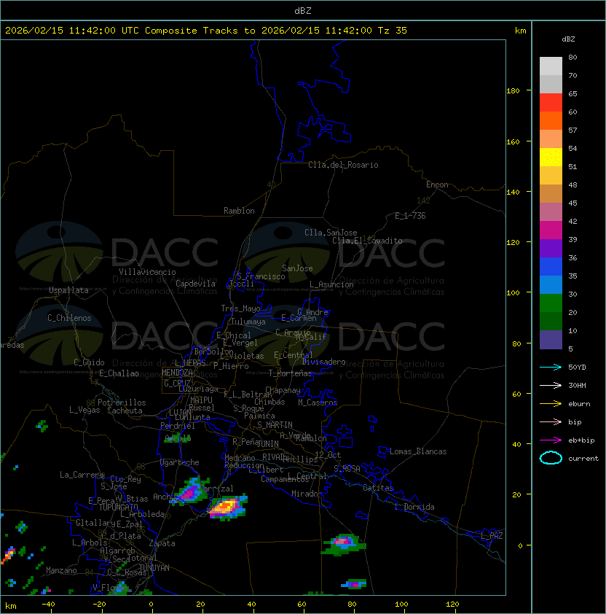Viewport: 606px width, 614px height.
Task: Click the 'Composite Tracks' header text
Action: 192,31
